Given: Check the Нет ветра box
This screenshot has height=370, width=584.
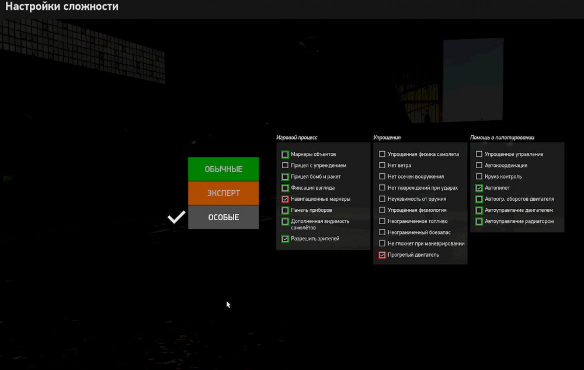Looking at the screenshot, I should [382, 165].
